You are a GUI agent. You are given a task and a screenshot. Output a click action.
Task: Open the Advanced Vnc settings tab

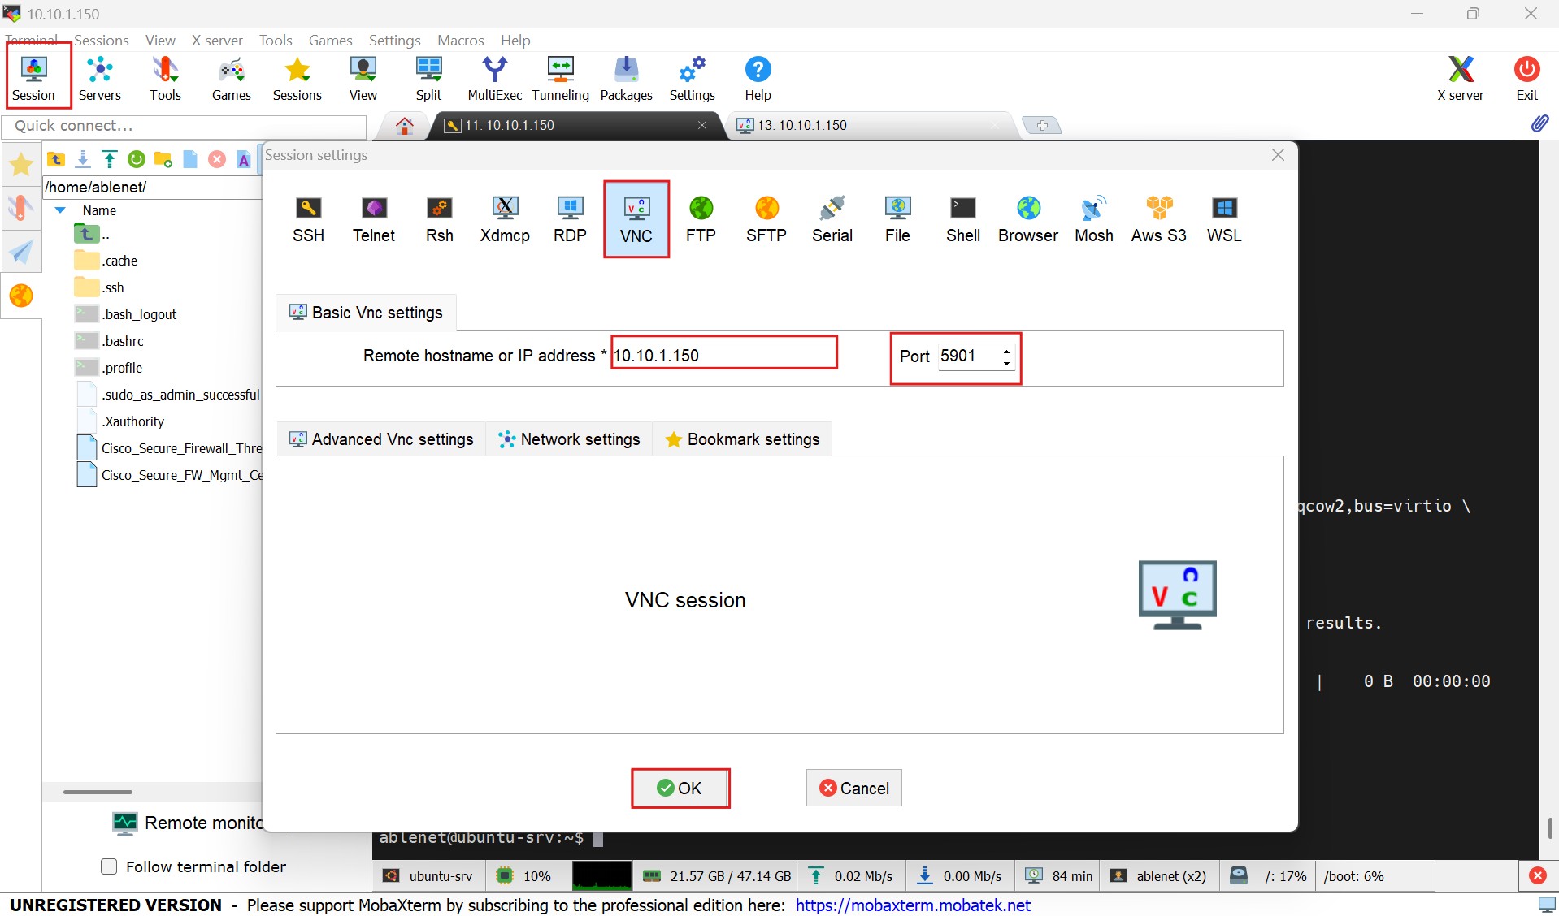(381, 439)
